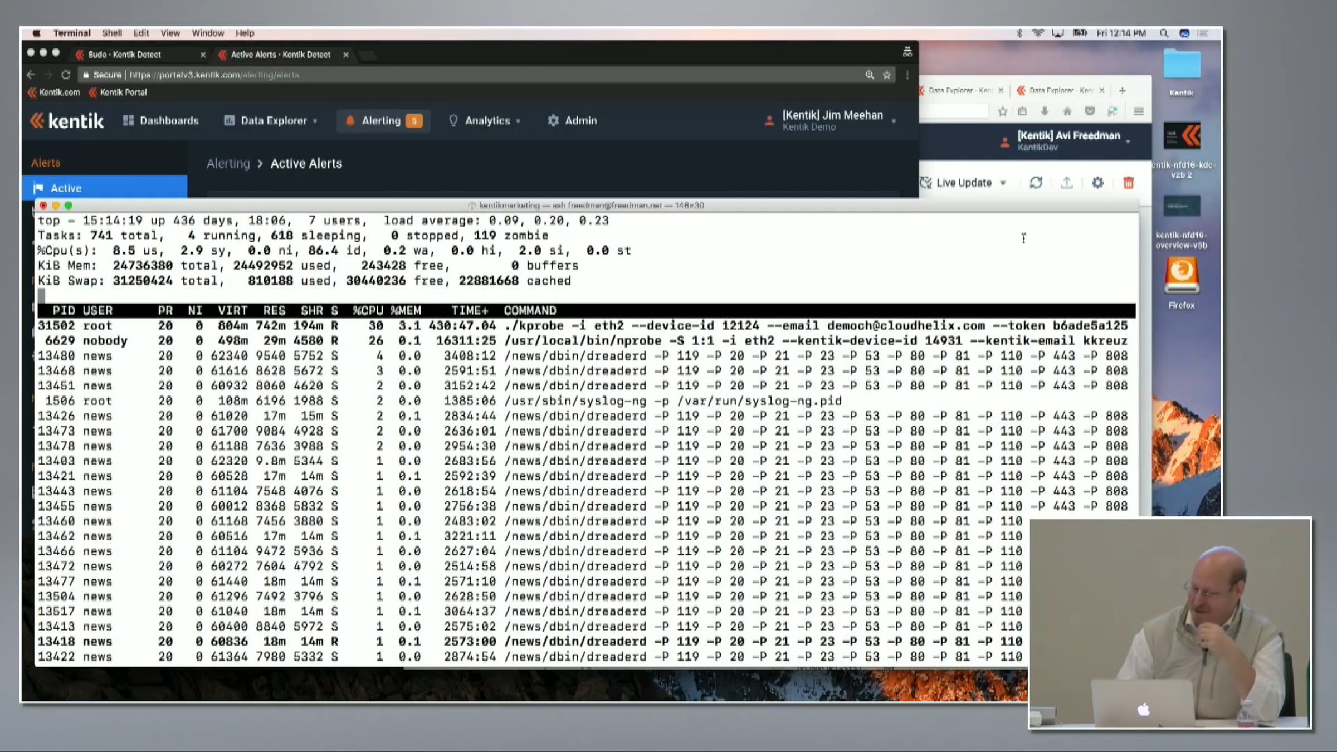Screen dimensions: 1337x752
Task: Click the Kentik logo
Action: pyautogui.click(x=67, y=120)
